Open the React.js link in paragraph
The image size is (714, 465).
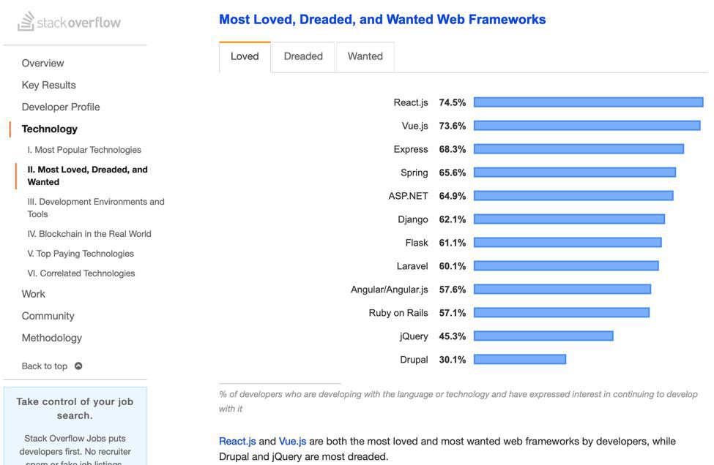point(237,441)
